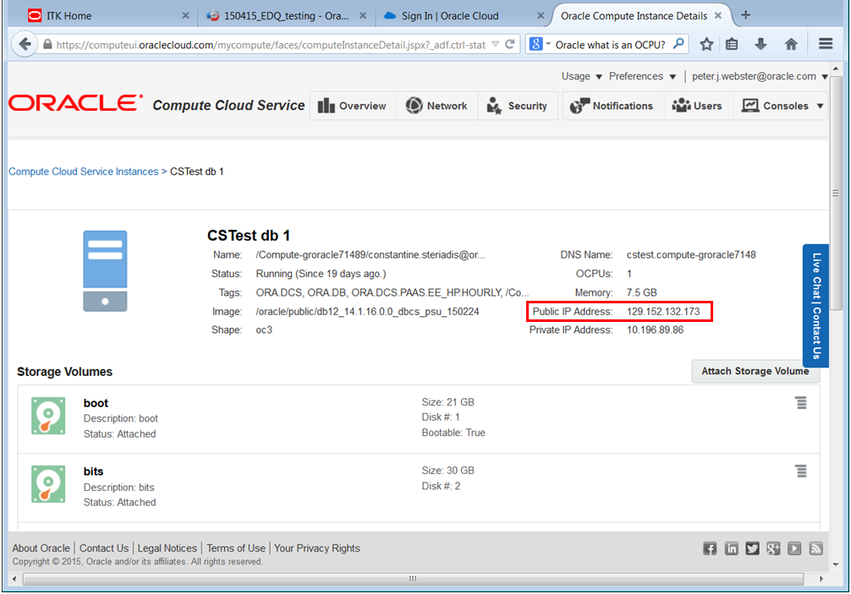
Task: Open Oracle LinkedIn icon
Action: click(731, 548)
